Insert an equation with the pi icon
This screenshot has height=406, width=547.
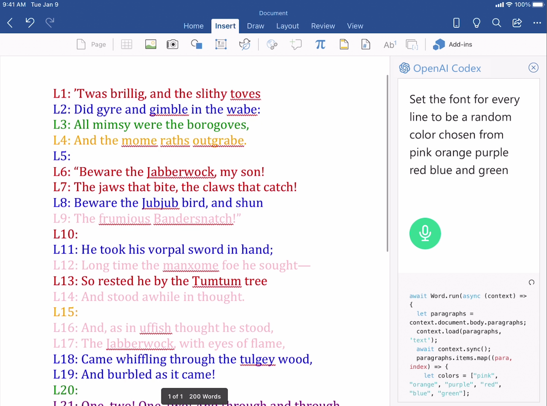pos(320,44)
